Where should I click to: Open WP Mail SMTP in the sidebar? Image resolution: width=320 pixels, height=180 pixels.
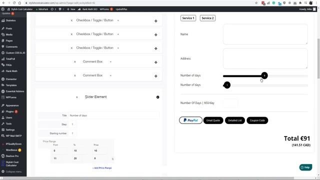(x=13, y=136)
